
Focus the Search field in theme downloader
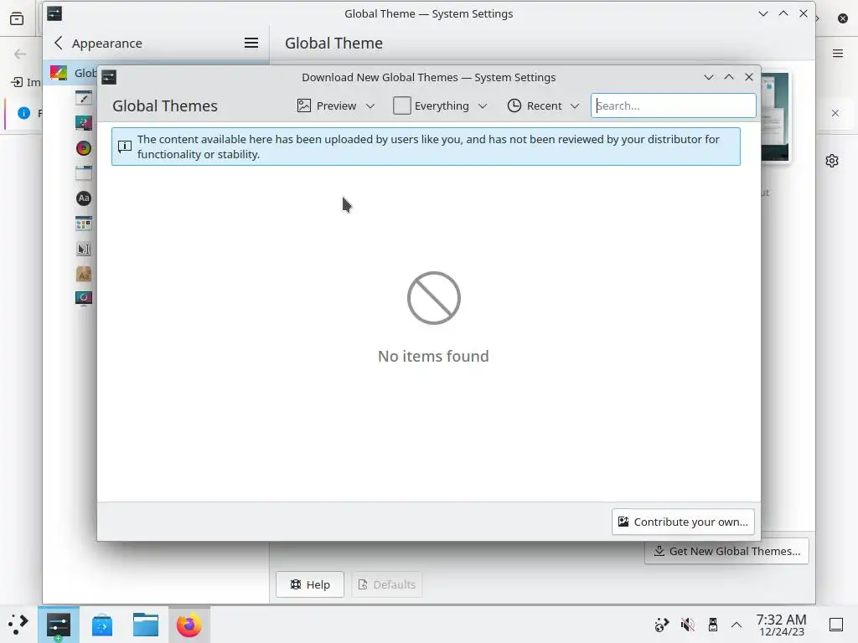(x=673, y=105)
